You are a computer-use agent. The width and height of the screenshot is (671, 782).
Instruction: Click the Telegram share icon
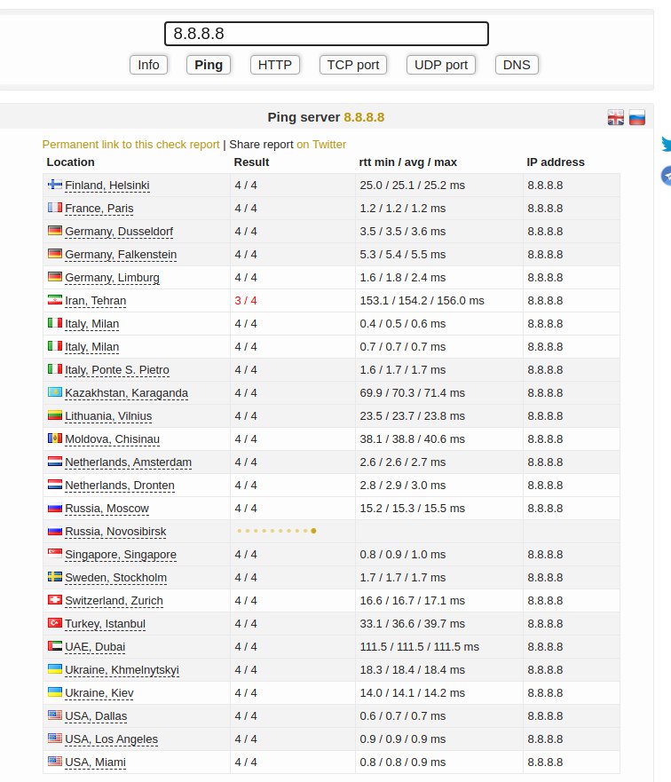tap(667, 176)
